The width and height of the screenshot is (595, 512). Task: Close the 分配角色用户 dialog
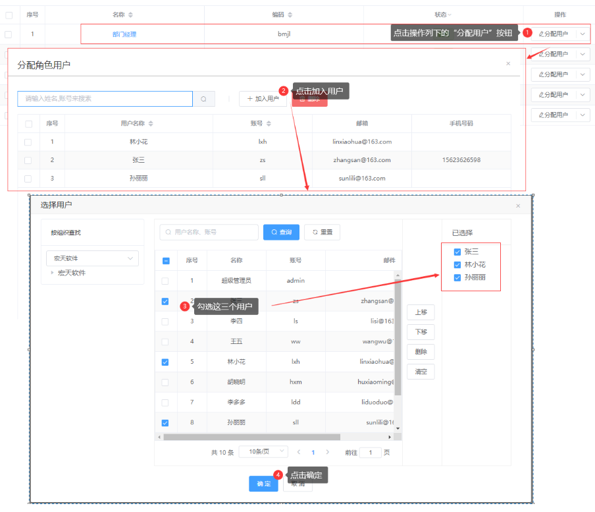508,63
